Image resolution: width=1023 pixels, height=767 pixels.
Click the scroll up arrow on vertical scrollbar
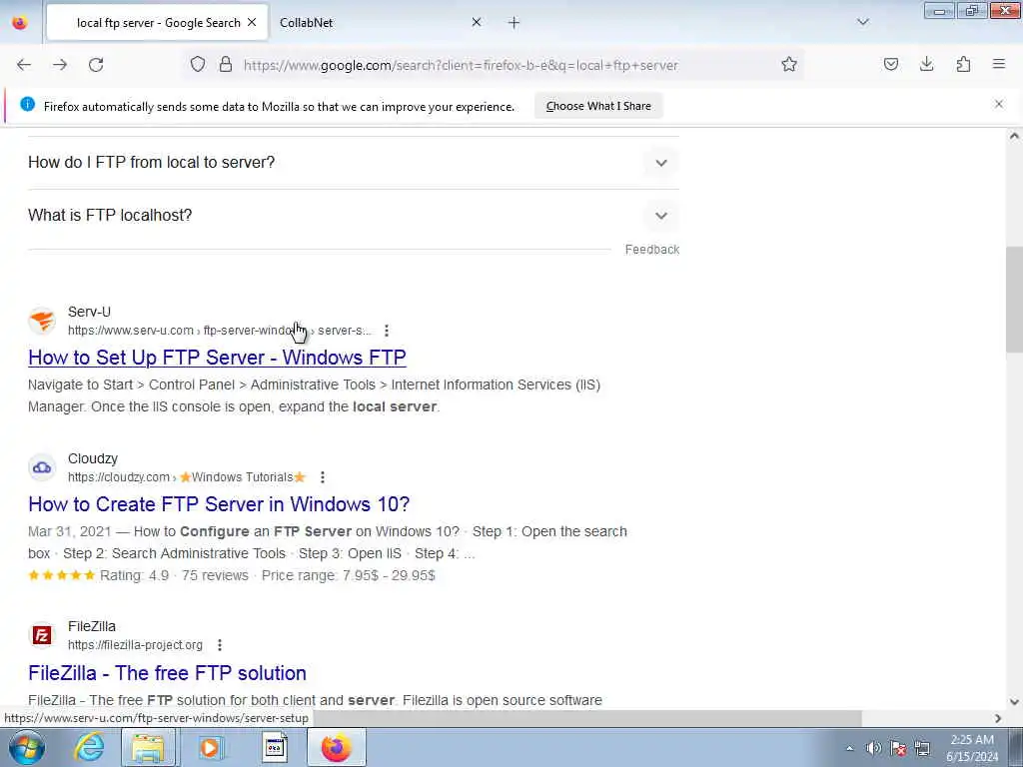click(x=1014, y=136)
